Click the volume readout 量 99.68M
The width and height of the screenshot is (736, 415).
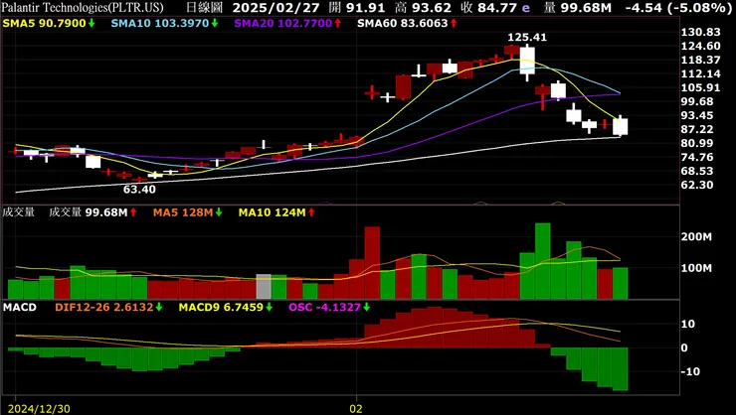point(577,8)
